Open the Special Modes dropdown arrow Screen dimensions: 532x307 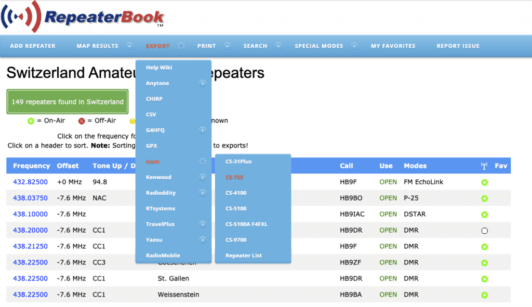(354, 46)
